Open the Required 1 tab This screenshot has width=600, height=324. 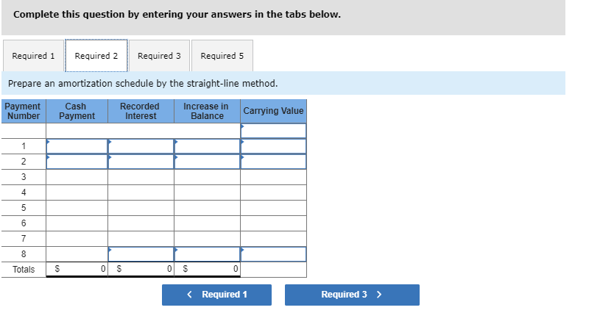pos(33,56)
